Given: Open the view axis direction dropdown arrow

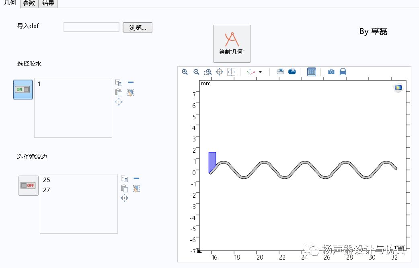Looking at the screenshot, I should pos(260,72).
